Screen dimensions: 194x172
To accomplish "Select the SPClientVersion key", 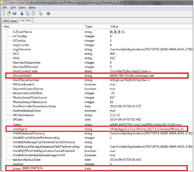I will (23, 115).
